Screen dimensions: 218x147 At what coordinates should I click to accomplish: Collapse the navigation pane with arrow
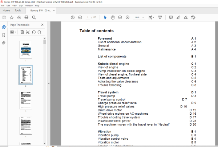click(49, 83)
